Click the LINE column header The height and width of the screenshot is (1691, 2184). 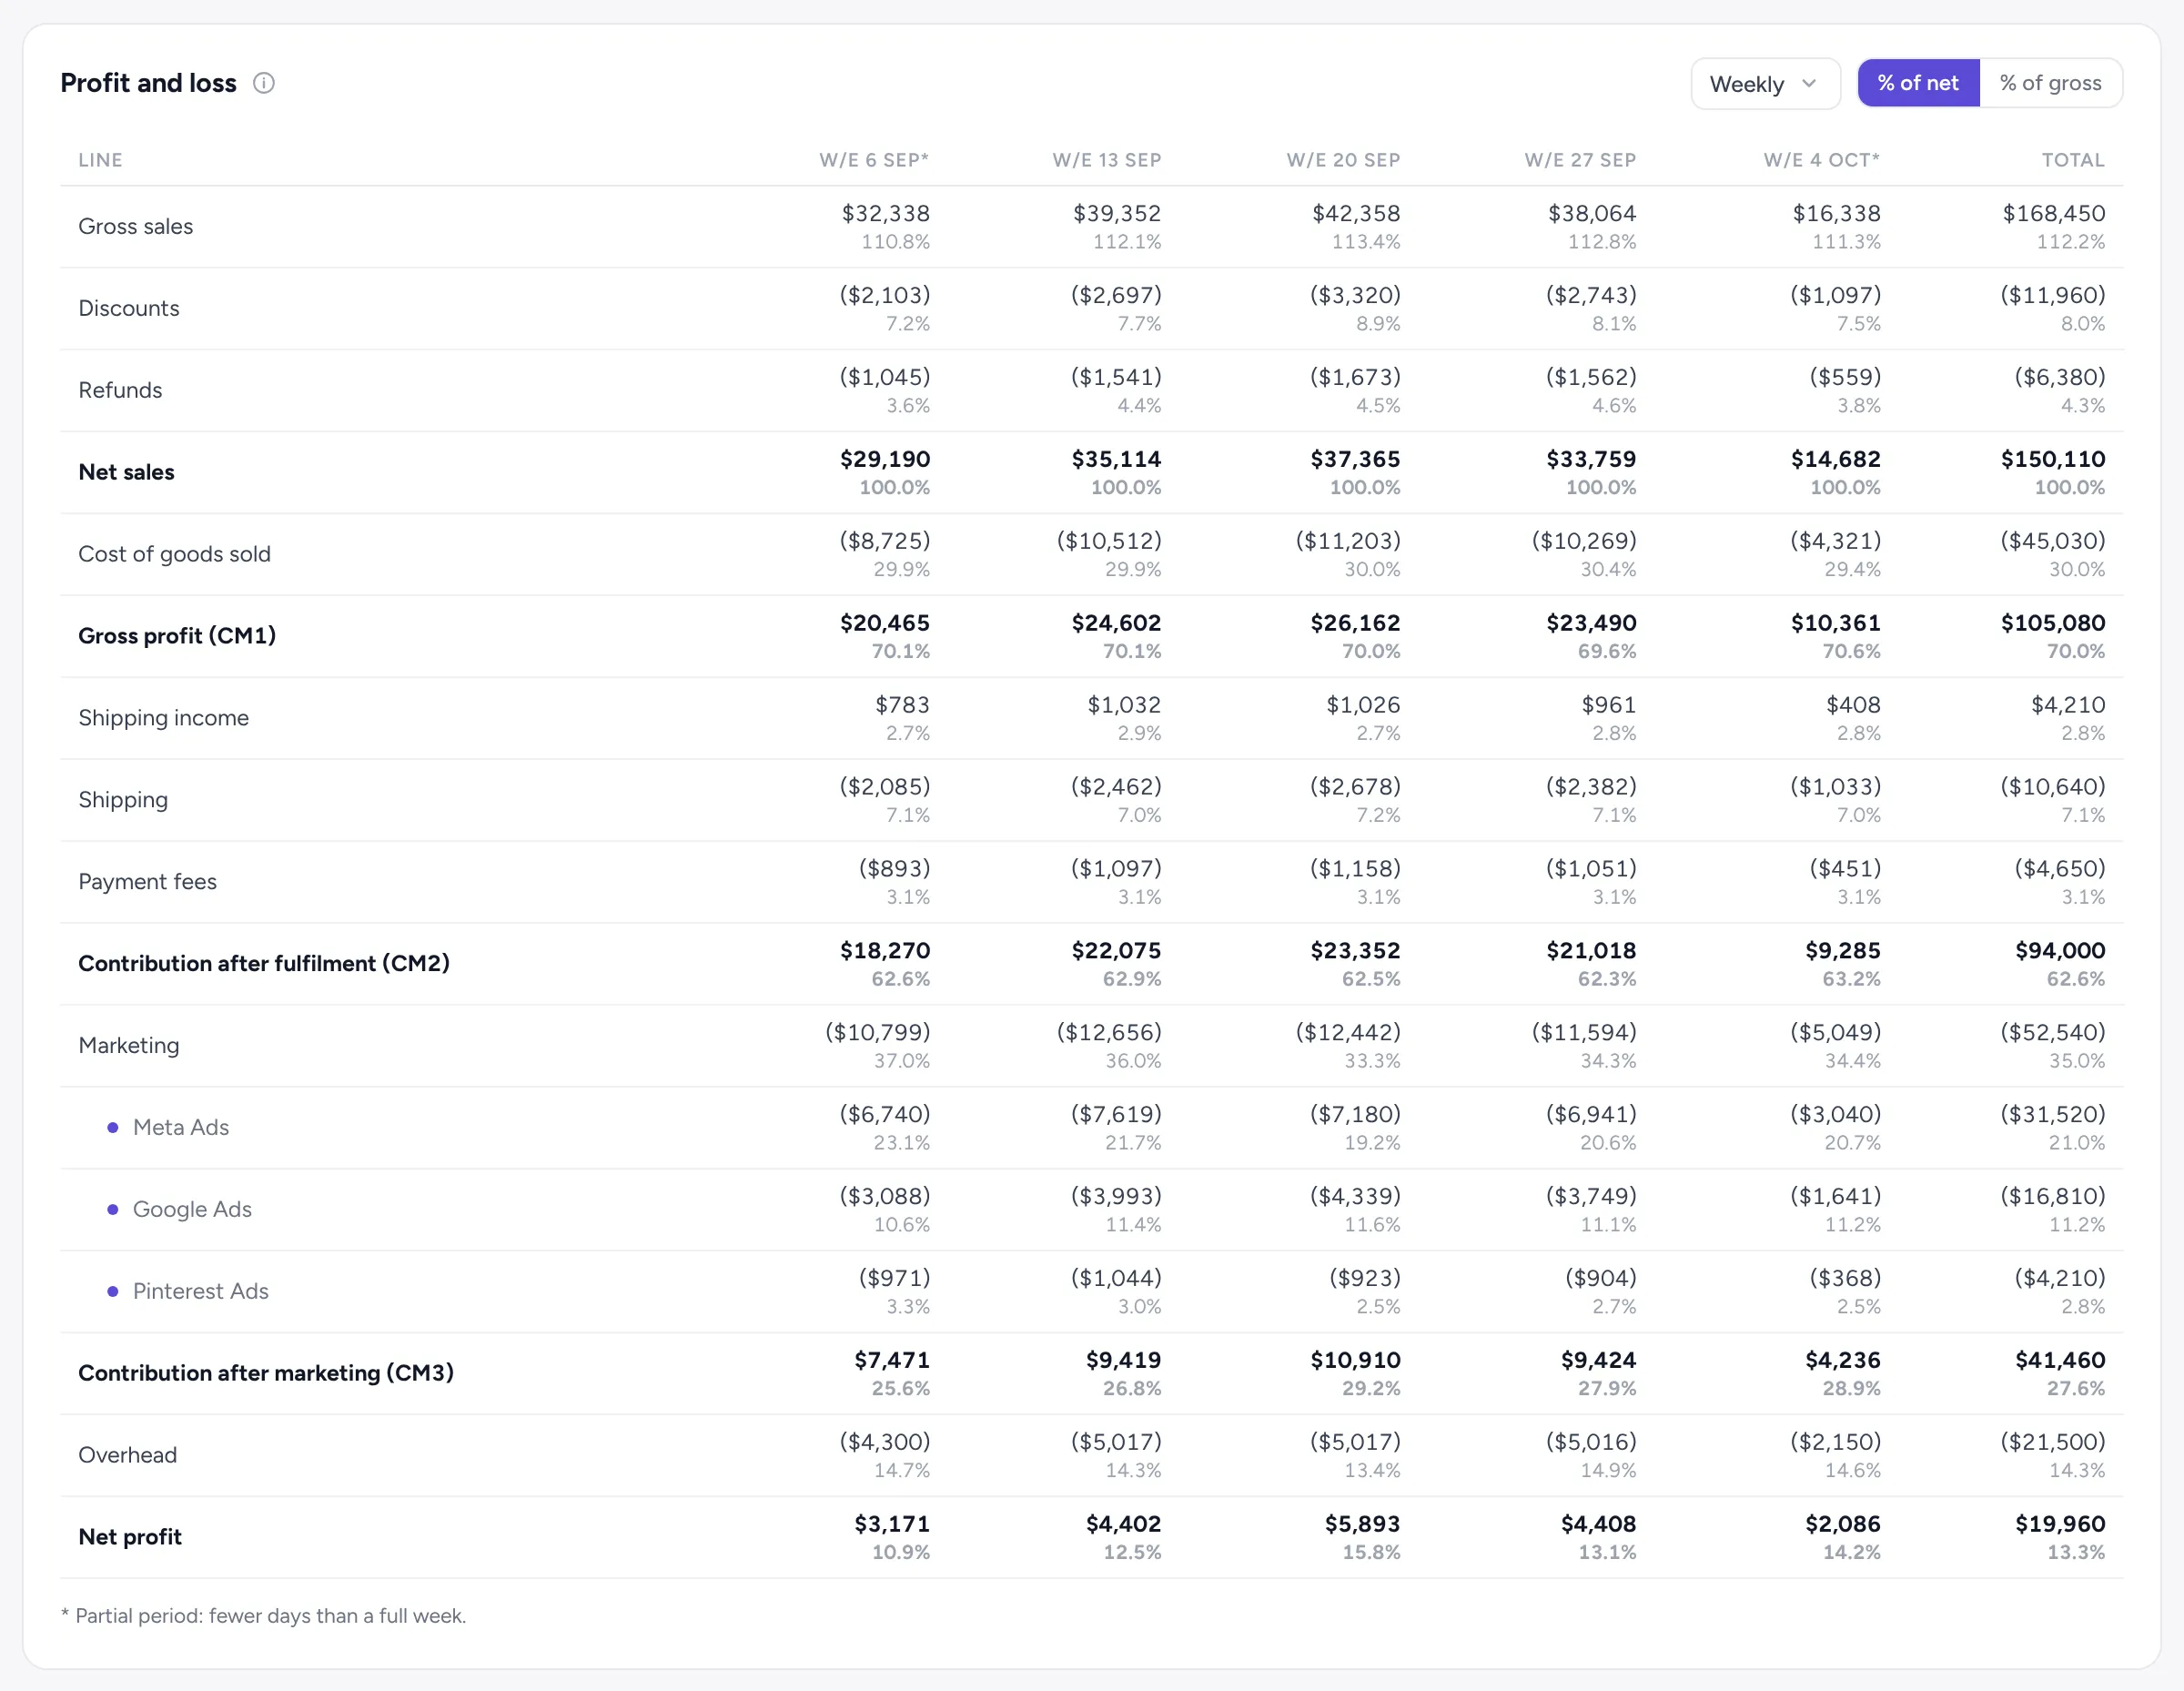point(101,160)
